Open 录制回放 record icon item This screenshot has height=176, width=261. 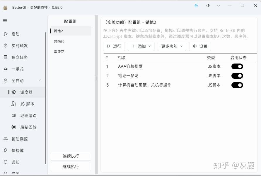coord(14,127)
